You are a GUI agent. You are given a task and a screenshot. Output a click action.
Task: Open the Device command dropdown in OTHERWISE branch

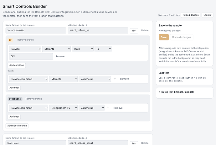point(29,108)
